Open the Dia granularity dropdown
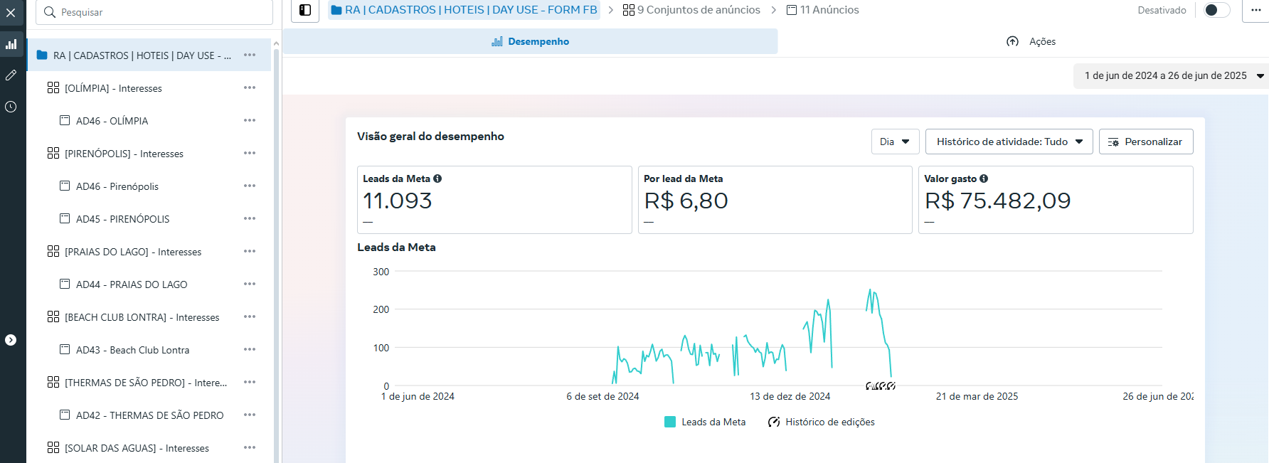1269x463 pixels. 895,142
